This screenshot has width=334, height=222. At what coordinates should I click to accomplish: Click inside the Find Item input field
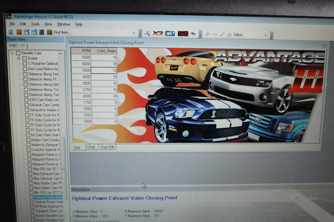[x=100, y=32]
